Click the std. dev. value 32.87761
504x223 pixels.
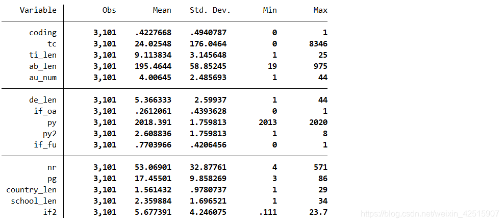pyautogui.click(x=208, y=167)
